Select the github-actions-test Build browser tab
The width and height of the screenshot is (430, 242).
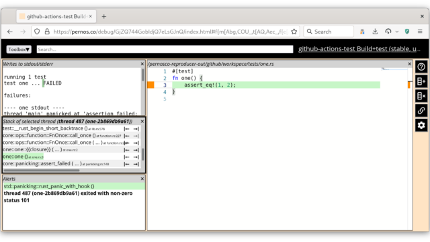coord(56,16)
